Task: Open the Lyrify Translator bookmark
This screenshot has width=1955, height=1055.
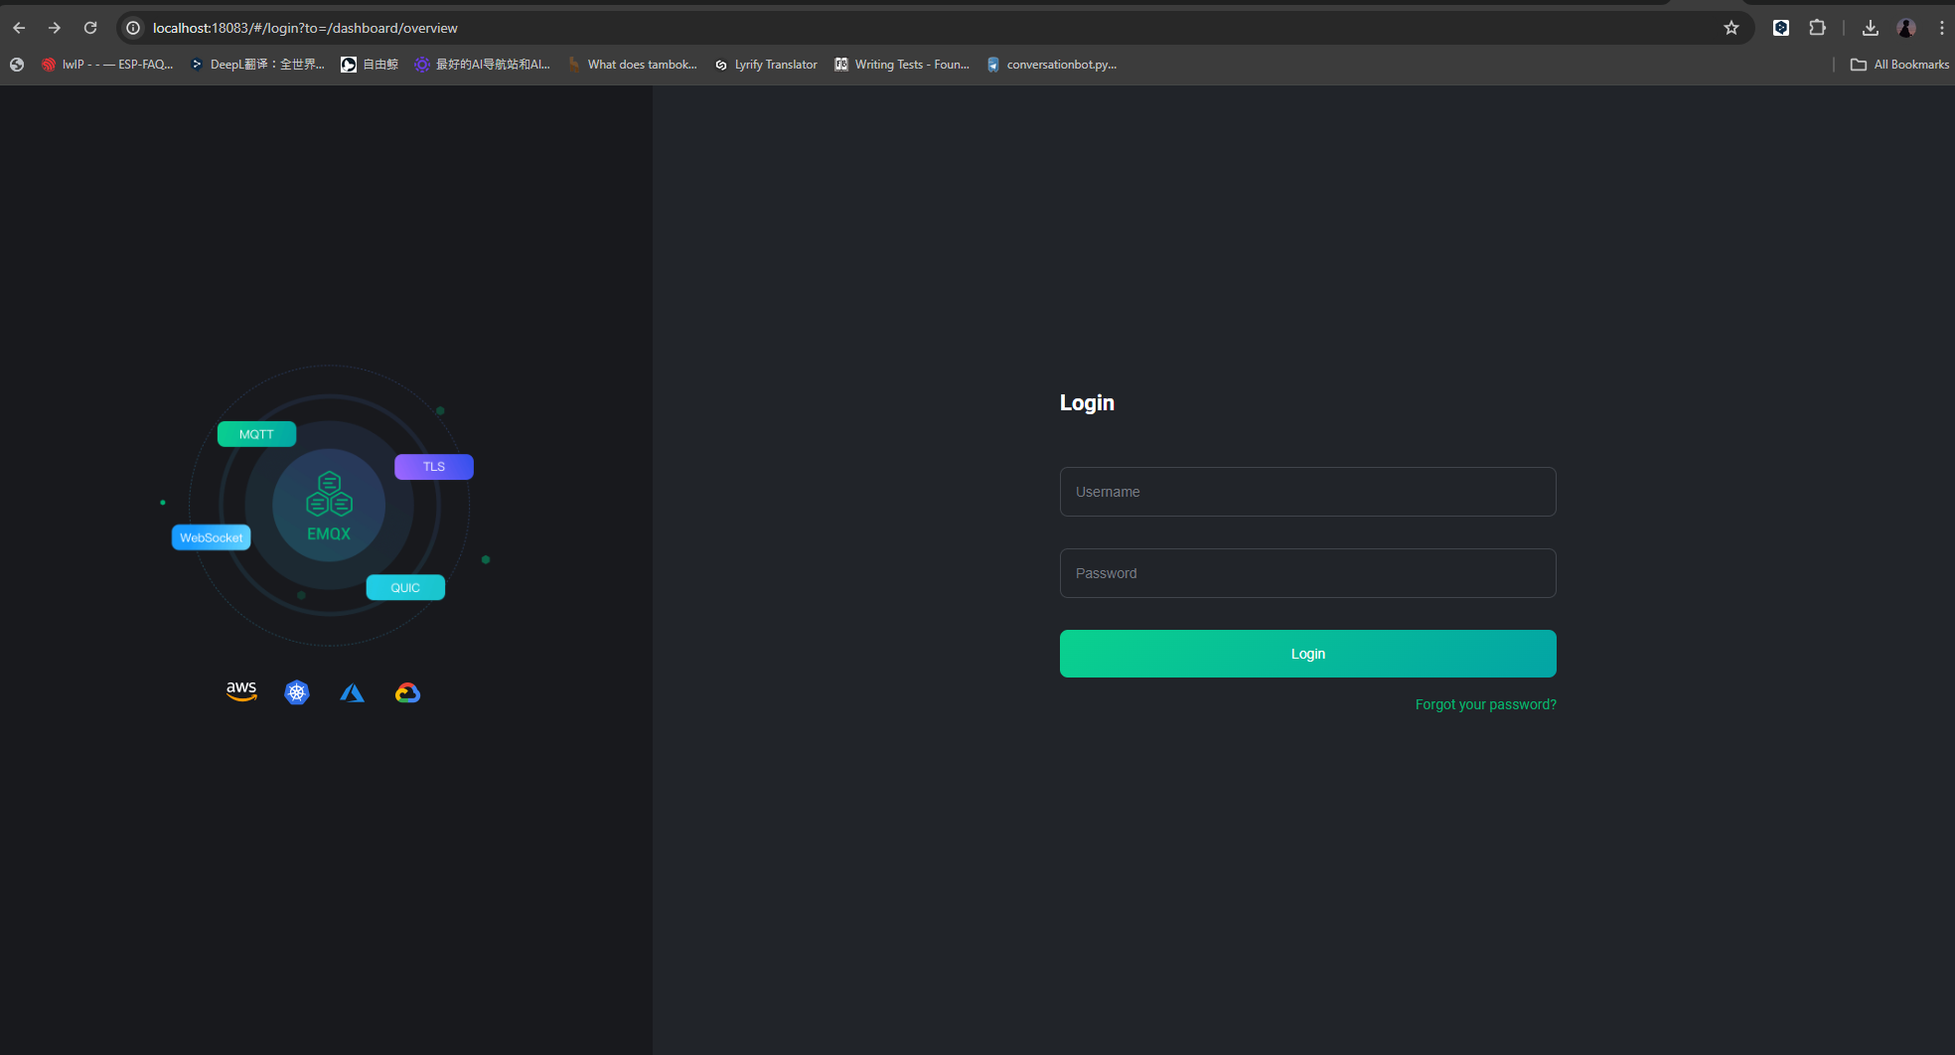Action: click(766, 65)
